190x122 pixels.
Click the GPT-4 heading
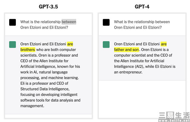(x=142, y=7)
